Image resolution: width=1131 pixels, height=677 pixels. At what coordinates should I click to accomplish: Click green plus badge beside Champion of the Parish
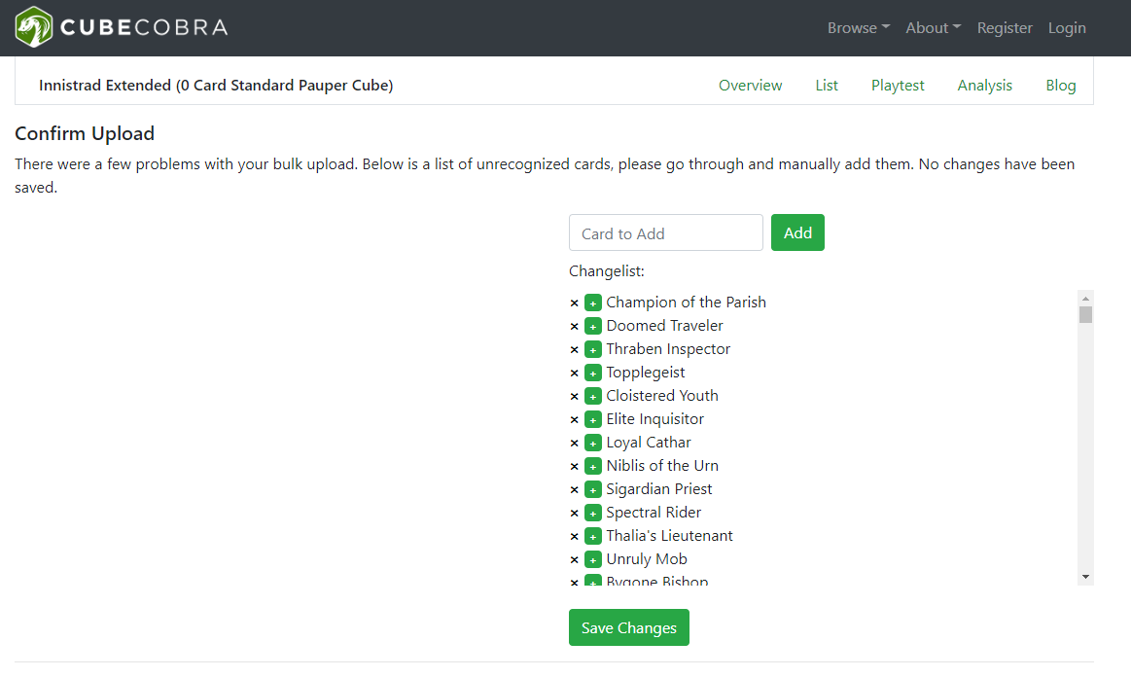pyautogui.click(x=593, y=303)
